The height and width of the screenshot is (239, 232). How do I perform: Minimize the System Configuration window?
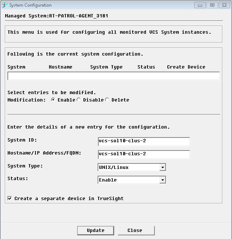pyautogui.click(x=200, y=5)
